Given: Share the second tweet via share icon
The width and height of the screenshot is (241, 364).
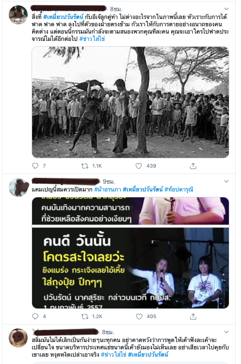Looking at the screenshot, I should tap(193, 316).
